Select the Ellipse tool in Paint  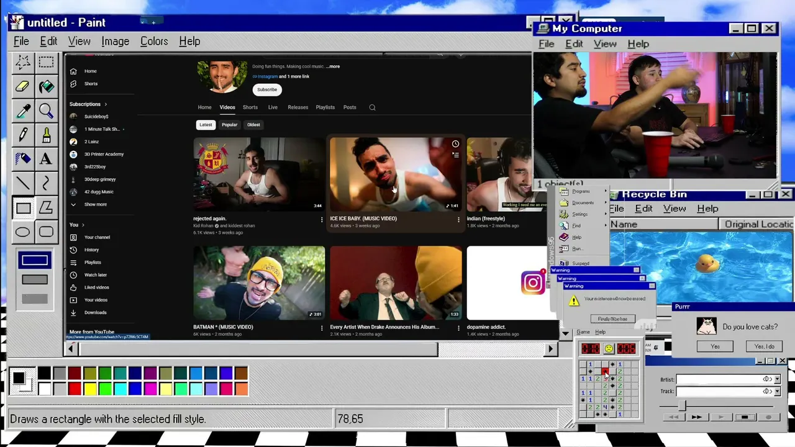pyautogui.click(x=23, y=232)
